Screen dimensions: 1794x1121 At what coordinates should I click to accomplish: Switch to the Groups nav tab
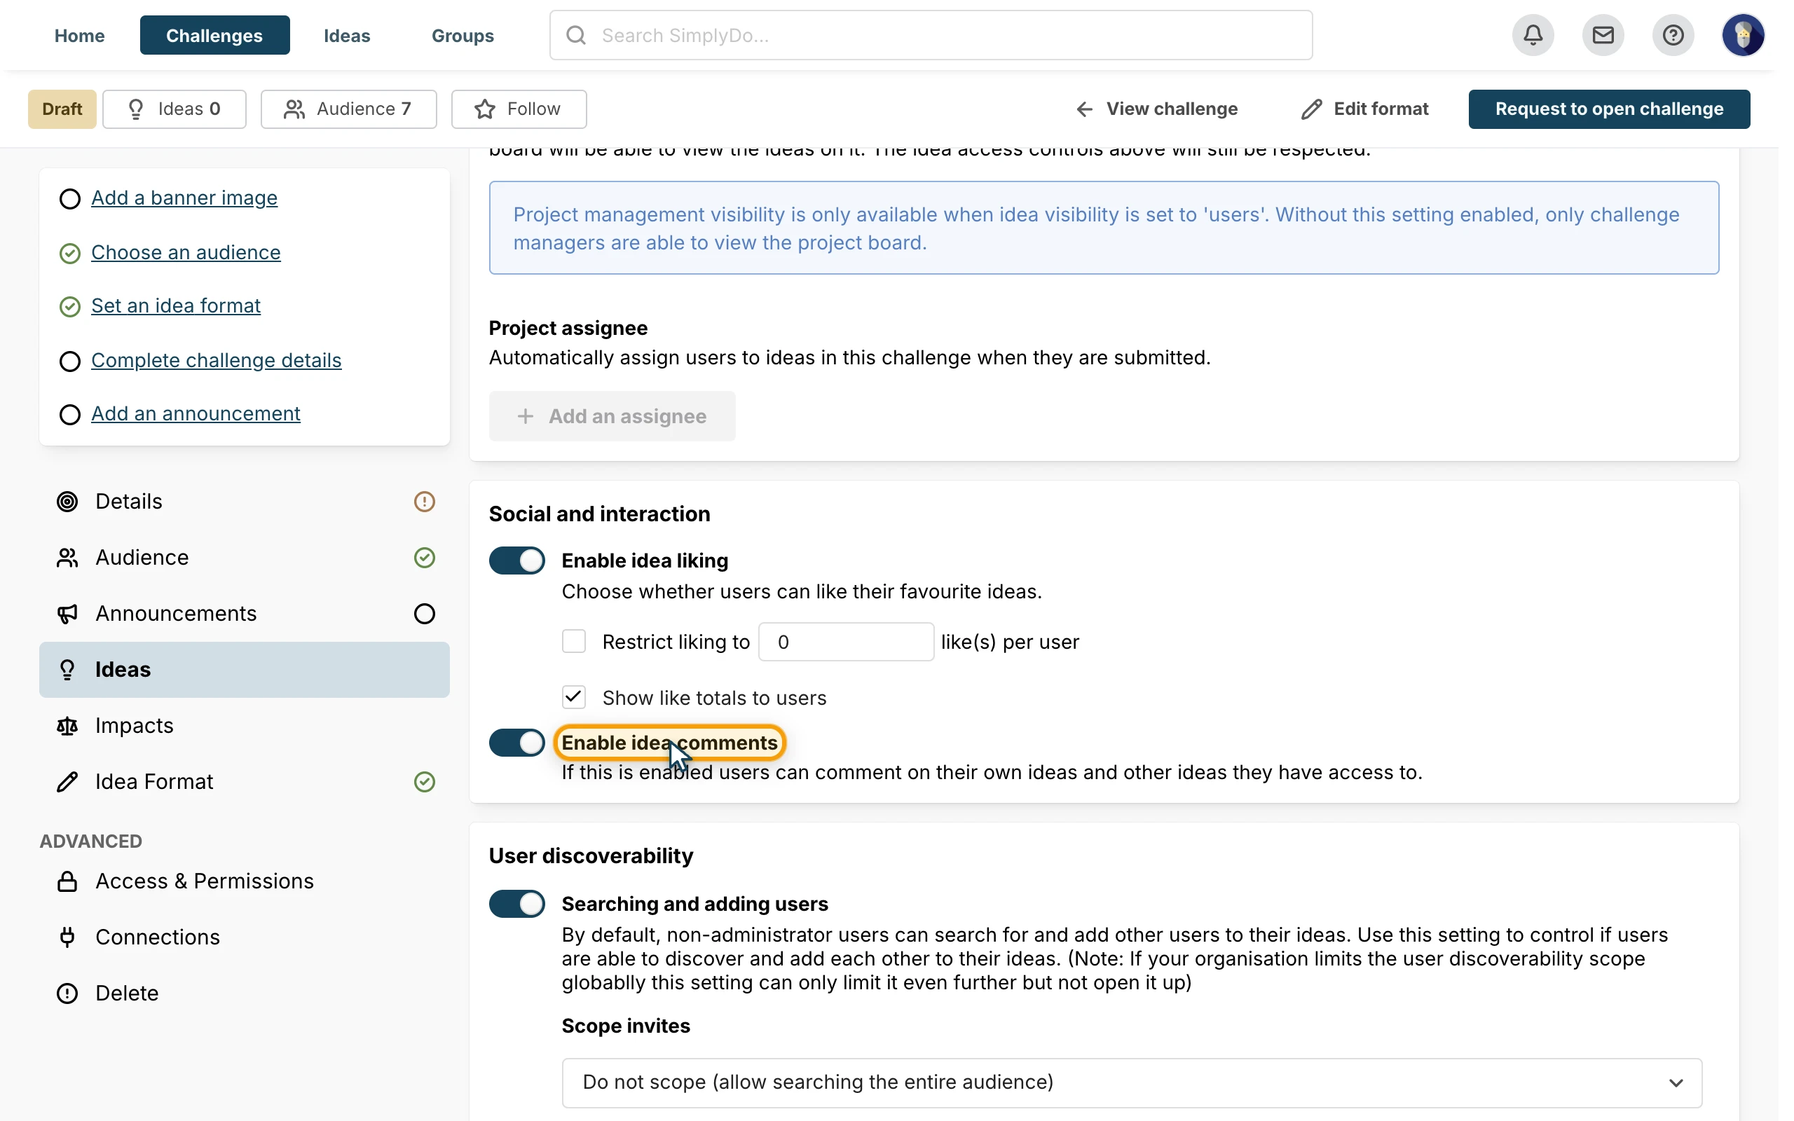pyautogui.click(x=463, y=35)
